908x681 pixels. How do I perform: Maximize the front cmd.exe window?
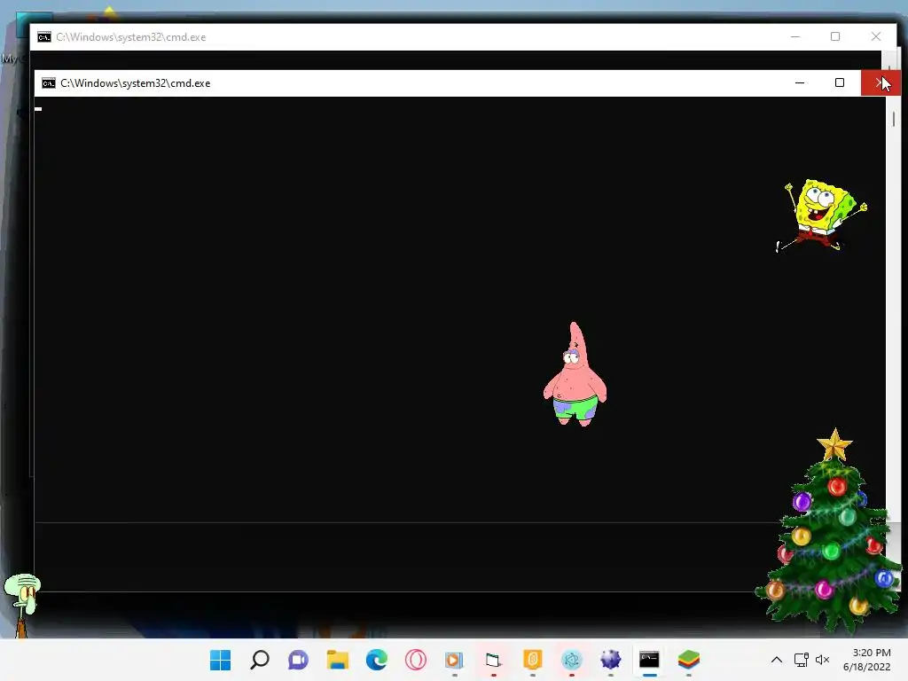pyautogui.click(x=839, y=82)
